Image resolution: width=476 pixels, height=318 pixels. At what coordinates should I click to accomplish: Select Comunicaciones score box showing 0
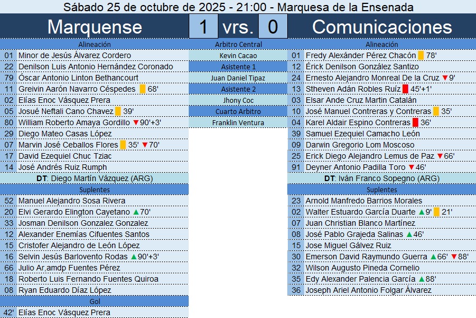pos(273,27)
